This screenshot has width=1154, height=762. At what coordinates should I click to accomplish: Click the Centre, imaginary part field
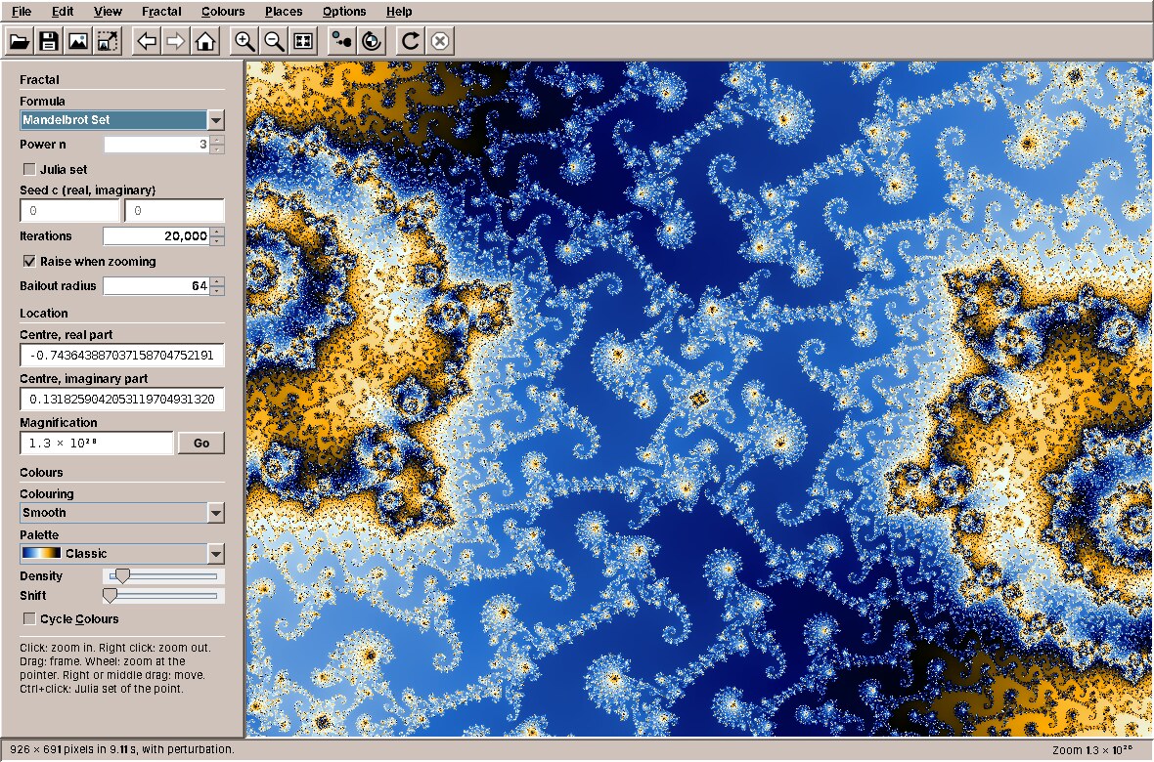click(x=122, y=399)
